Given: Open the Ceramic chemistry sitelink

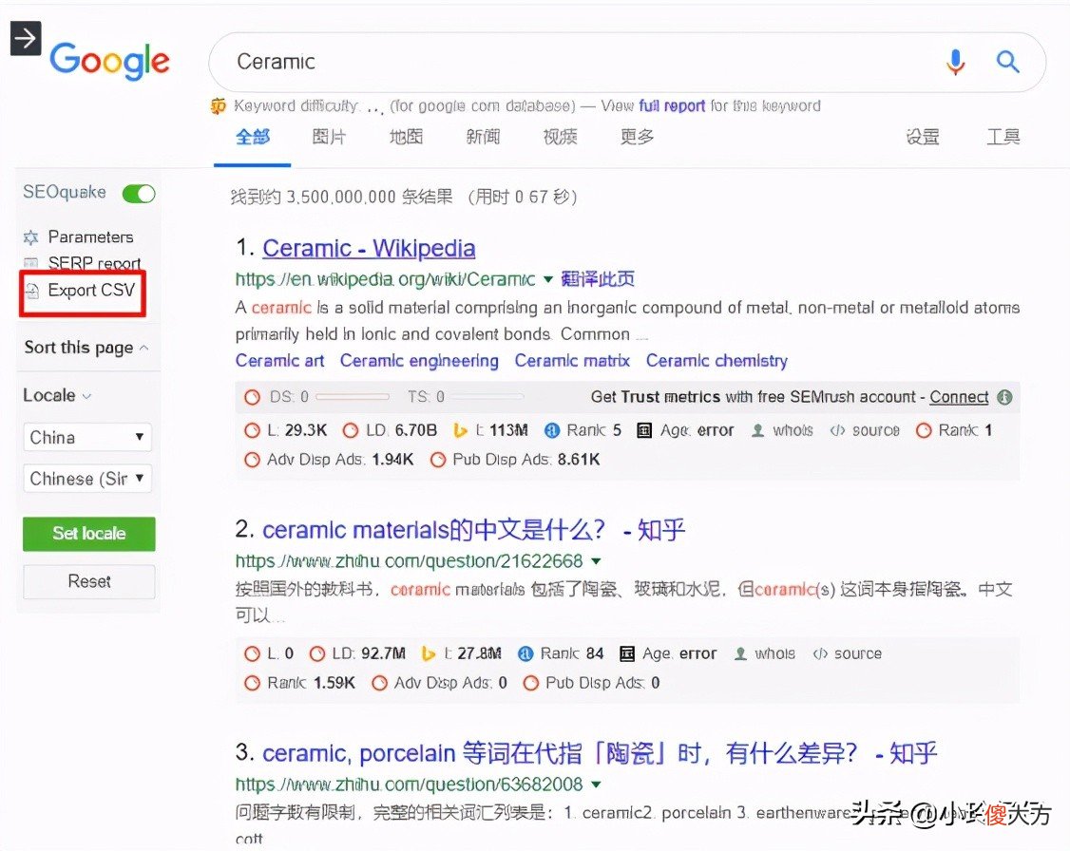Looking at the screenshot, I should (x=717, y=361).
